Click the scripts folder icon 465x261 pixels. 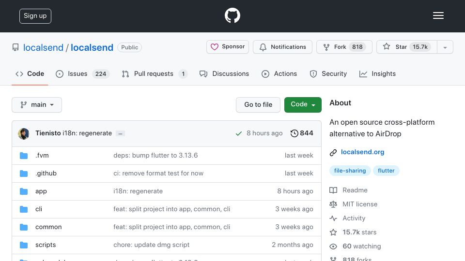[x=24, y=245]
